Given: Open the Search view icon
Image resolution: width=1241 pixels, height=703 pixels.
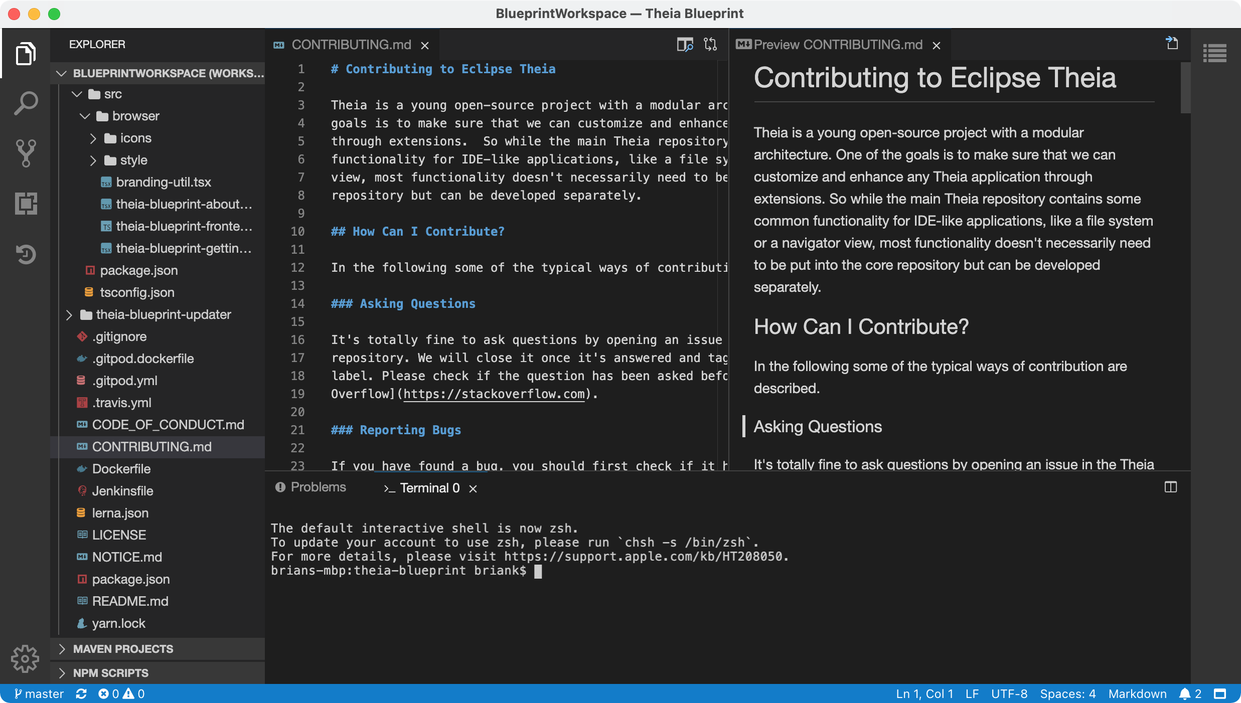Looking at the screenshot, I should 26,103.
